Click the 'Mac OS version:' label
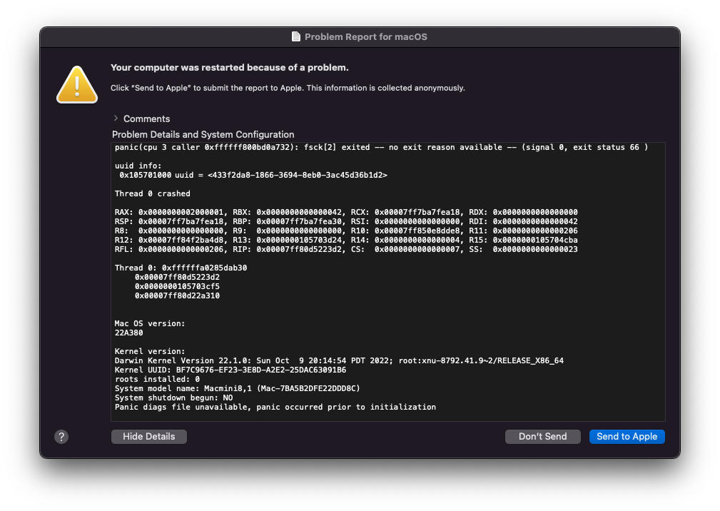The height and width of the screenshot is (511, 720). point(149,324)
